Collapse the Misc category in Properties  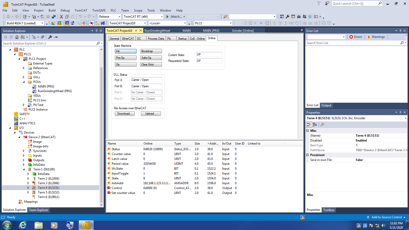click(x=307, y=131)
